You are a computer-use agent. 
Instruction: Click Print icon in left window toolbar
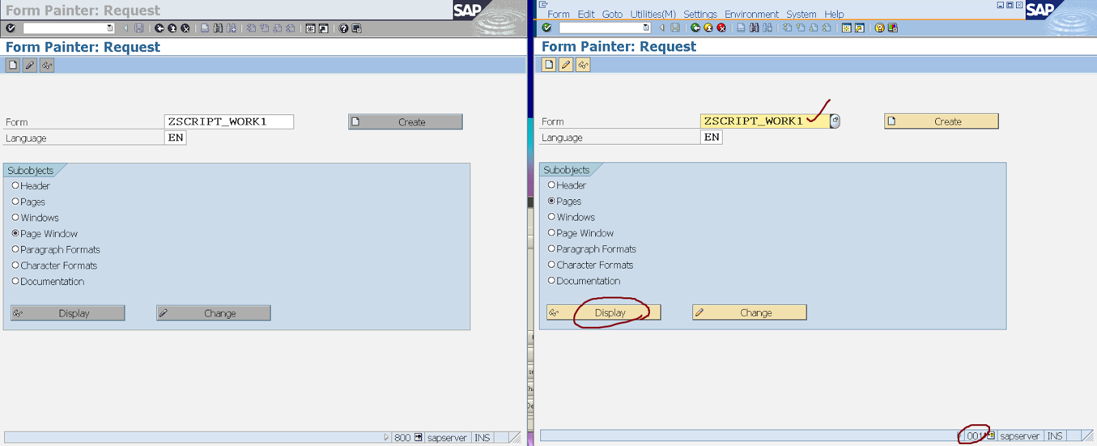click(205, 29)
